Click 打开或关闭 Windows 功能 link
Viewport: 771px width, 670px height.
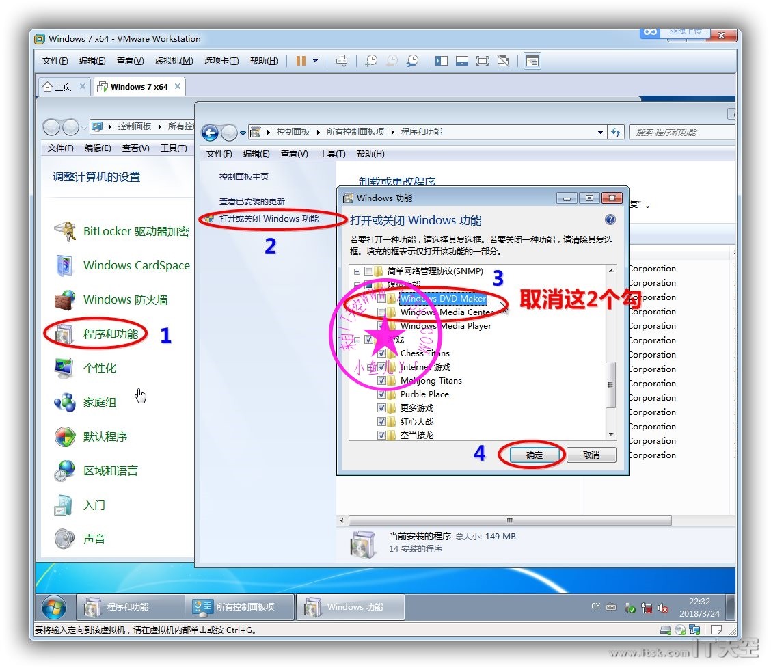pos(268,219)
